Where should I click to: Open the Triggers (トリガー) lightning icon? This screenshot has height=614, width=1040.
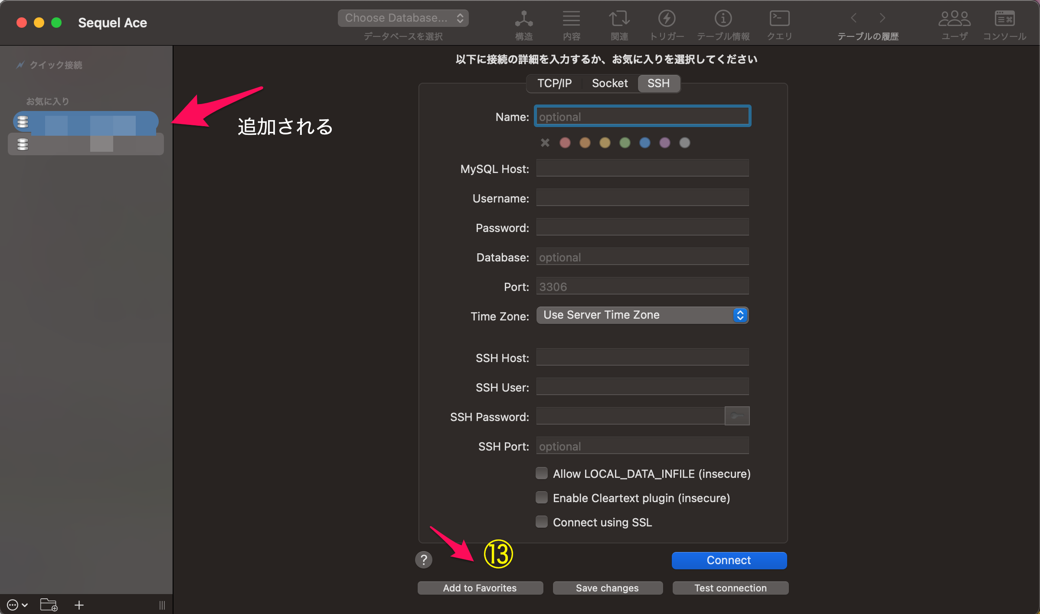click(x=667, y=19)
